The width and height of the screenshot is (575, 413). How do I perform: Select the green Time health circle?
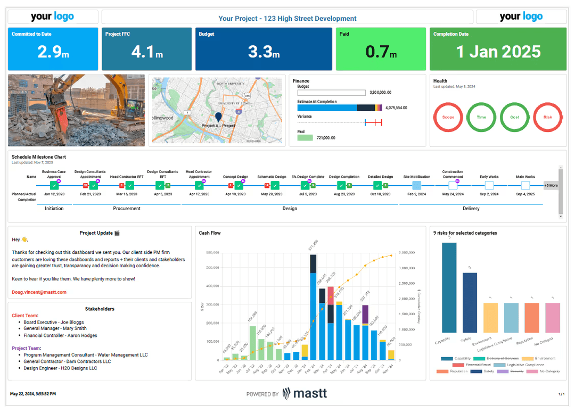pyautogui.click(x=481, y=117)
